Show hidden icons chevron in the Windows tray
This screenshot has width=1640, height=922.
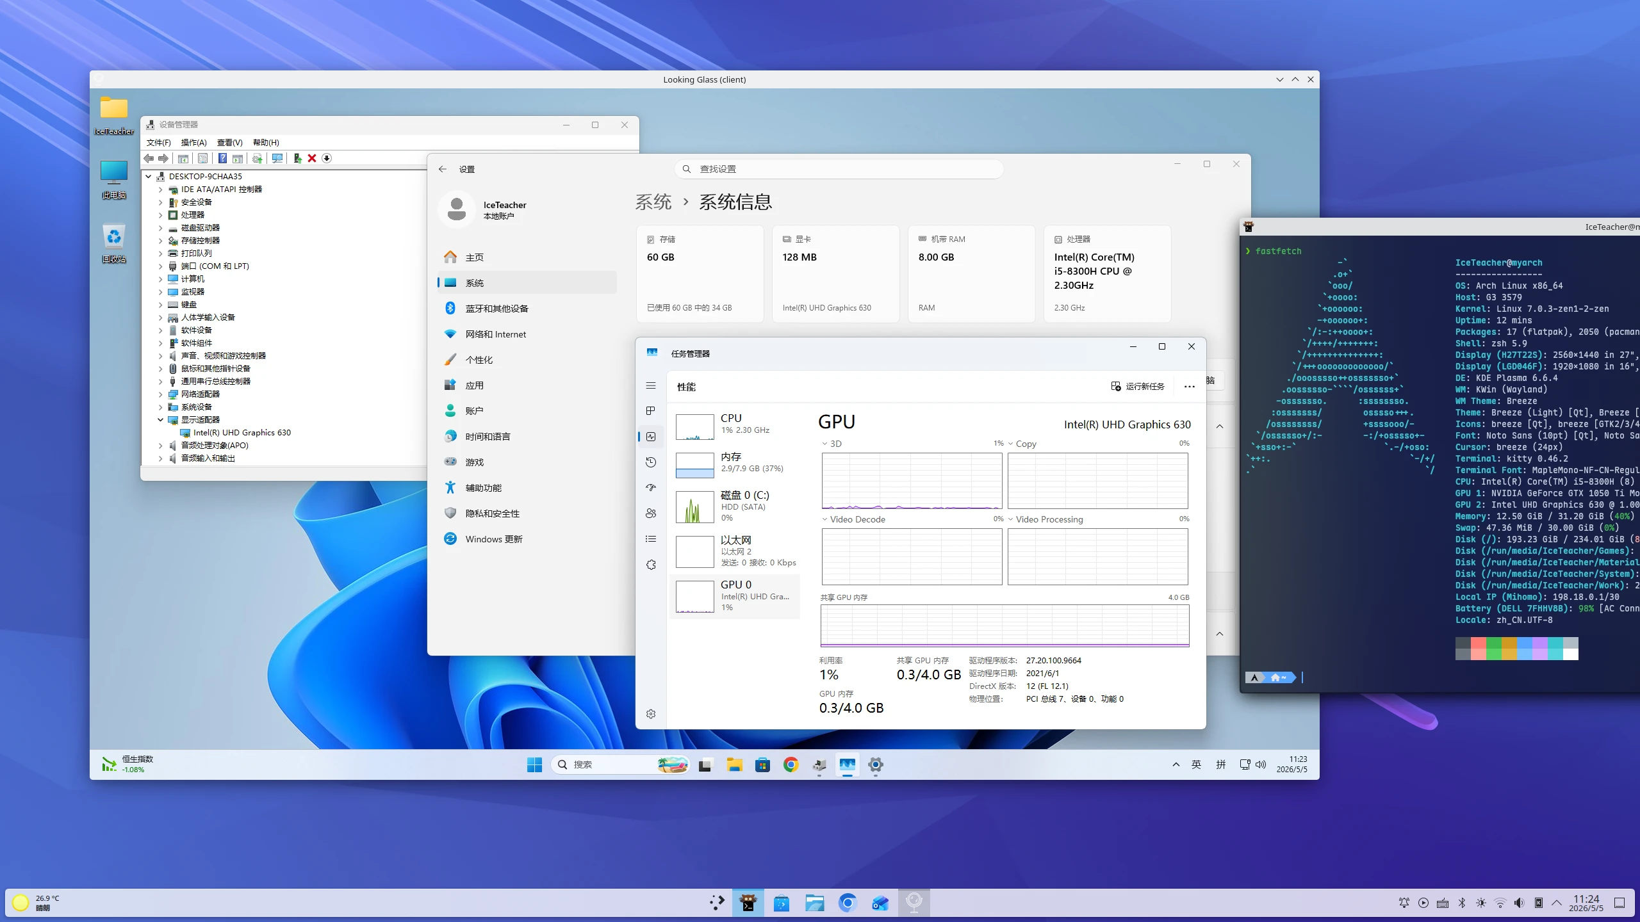pos(1176,764)
